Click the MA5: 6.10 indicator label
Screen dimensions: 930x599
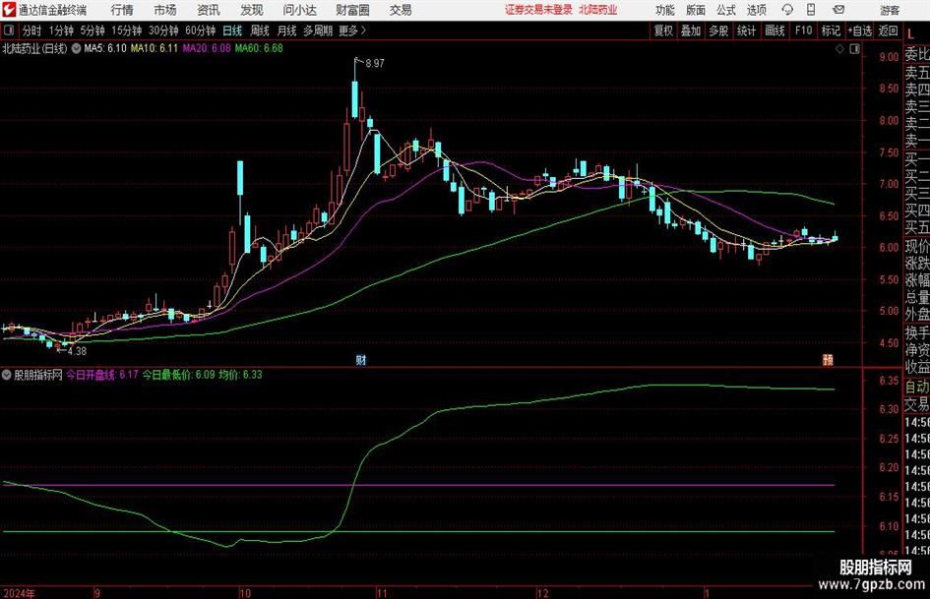pyautogui.click(x=105, y=48)
